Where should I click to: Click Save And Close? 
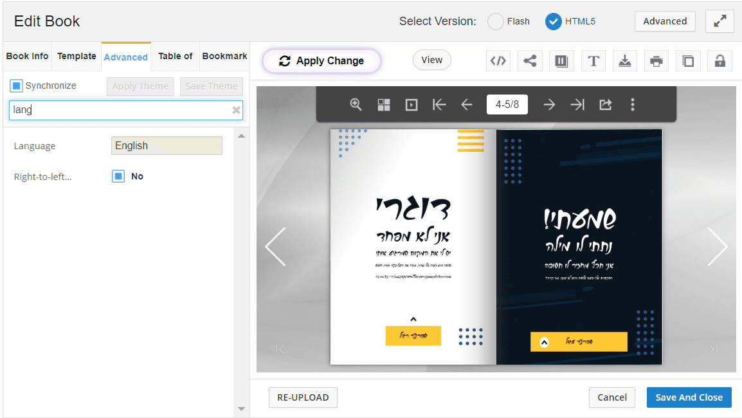click(x=689, y=397)
